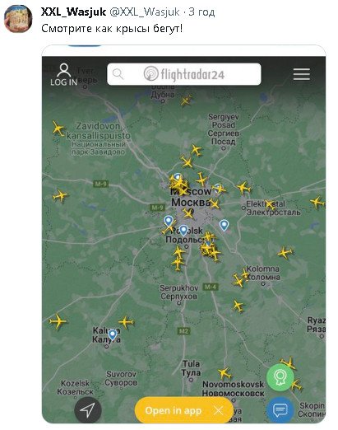338x430 pixels.
Task: Select the plane near Zavidovo park
Action: [x=58, y=129]
